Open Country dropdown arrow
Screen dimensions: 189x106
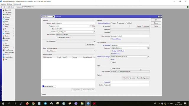(x=94, y=32)
